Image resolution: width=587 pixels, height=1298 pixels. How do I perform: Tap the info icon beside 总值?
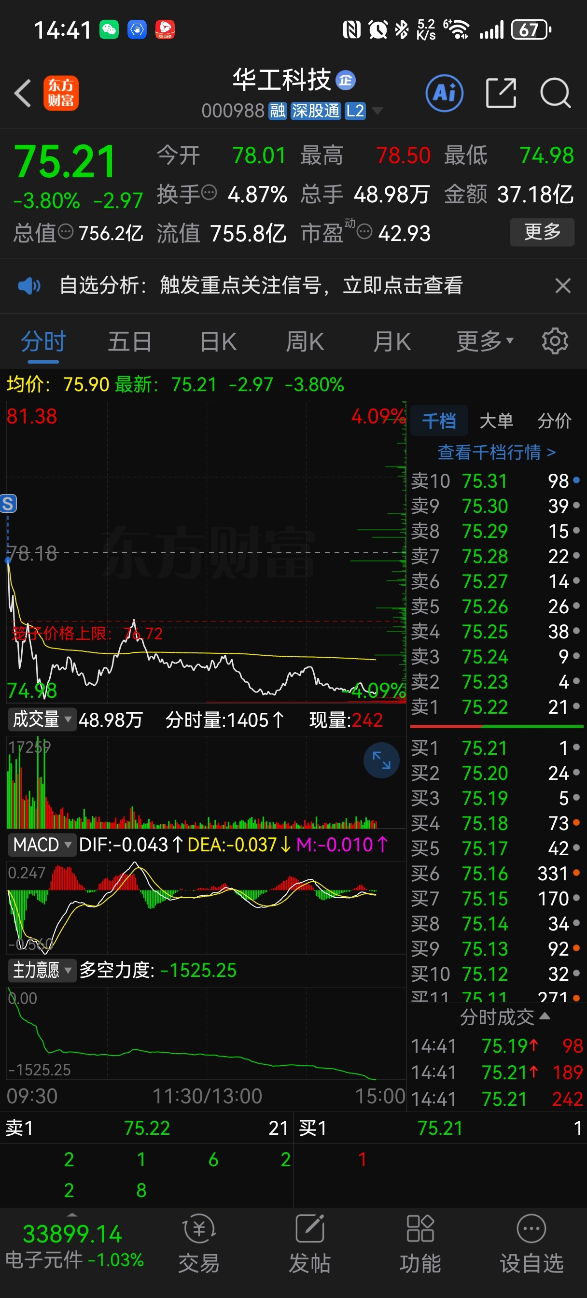66,232
